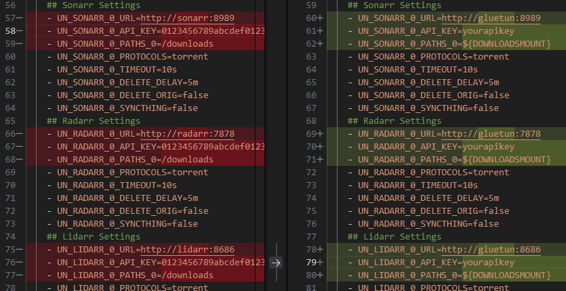
Task: Click UN_SONARR_0_DELETE_DELAY=5m on line 65
Action: pos(428,83)
